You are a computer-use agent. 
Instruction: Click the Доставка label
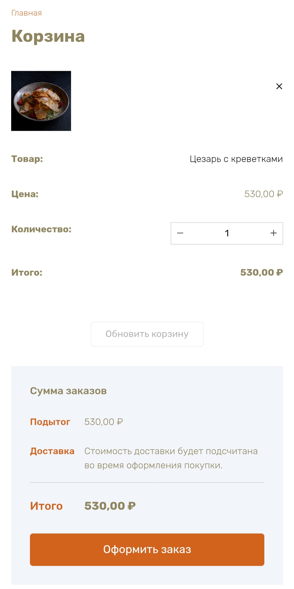pos(52,451)
